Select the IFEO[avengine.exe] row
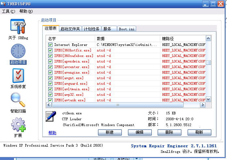The image size is (227, 160). 126,72
